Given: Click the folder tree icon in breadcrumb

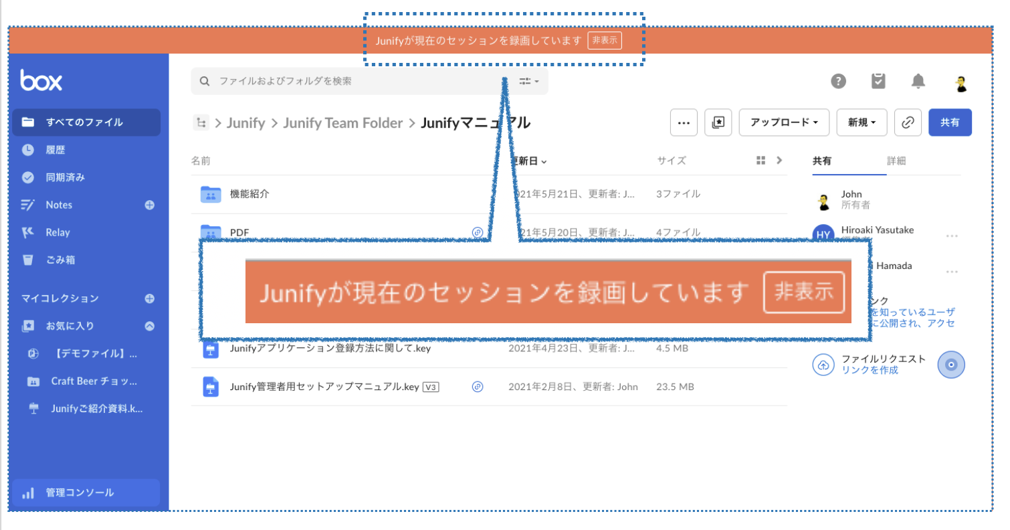Looking at the screenshot, I should [x=201, y=122].
